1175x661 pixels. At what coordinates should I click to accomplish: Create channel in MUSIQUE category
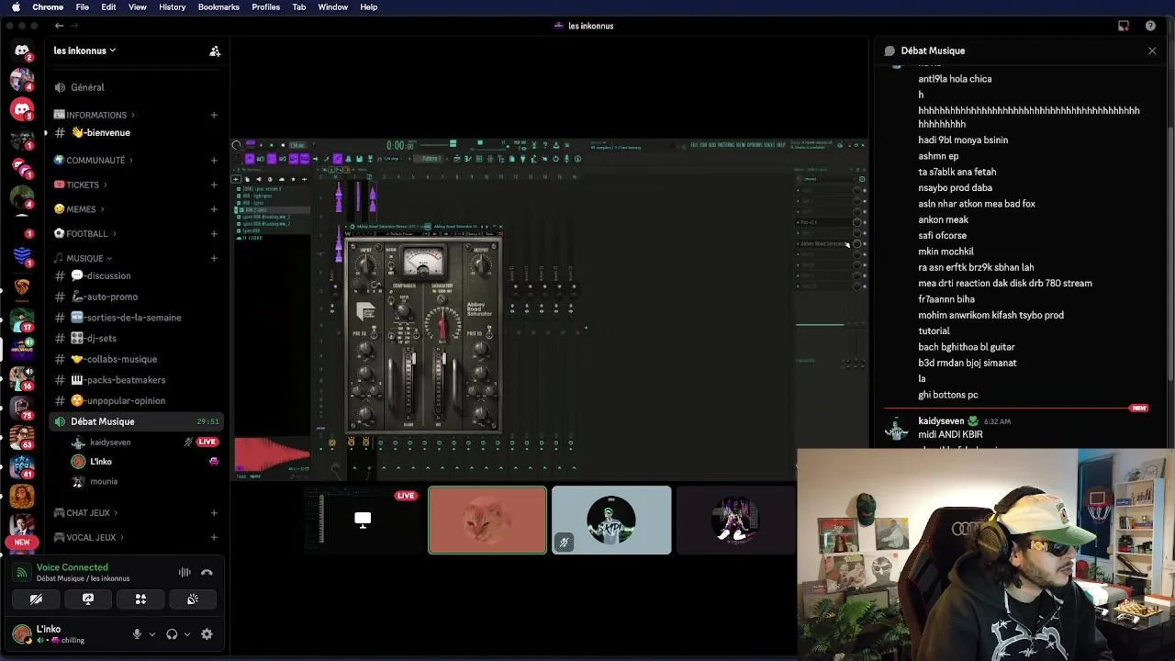(x=214, y=258)
